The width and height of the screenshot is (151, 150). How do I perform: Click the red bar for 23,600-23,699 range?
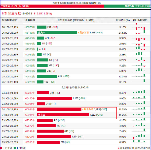(x=54, y=137)
